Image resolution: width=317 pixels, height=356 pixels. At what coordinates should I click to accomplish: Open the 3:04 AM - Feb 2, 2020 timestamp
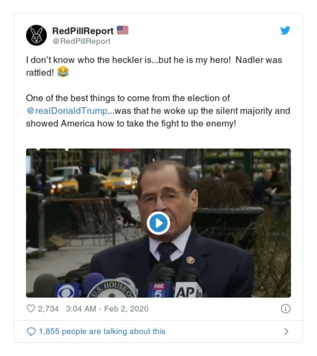tap(106, 309)
